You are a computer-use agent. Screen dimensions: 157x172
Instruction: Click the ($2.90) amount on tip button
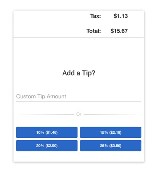51,146
